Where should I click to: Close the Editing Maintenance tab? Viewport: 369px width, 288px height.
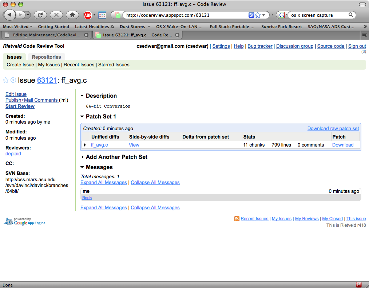(x=86, y=35)
